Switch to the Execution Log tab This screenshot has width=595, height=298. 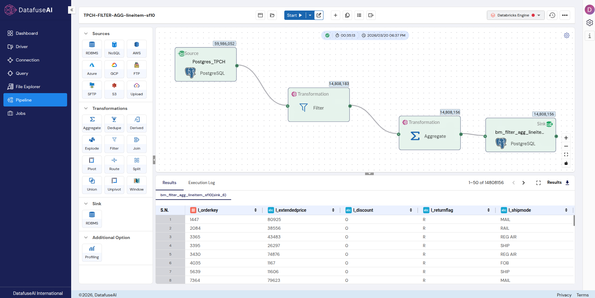[x=202, y=183]
